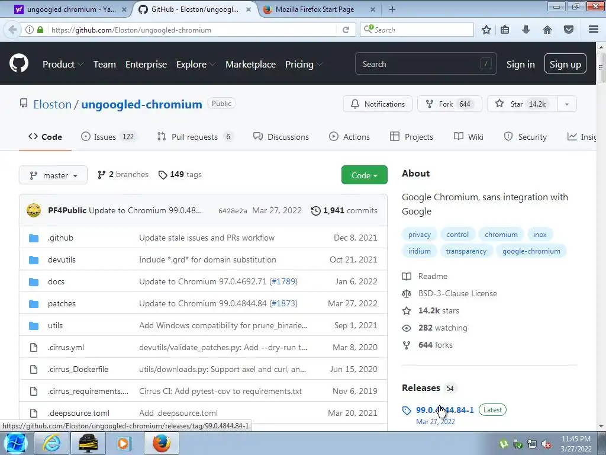Open BSD-3-Clause License link
The width and height of the screenshot is (606, 455).
pyautogui.click(x=450, y=294)
